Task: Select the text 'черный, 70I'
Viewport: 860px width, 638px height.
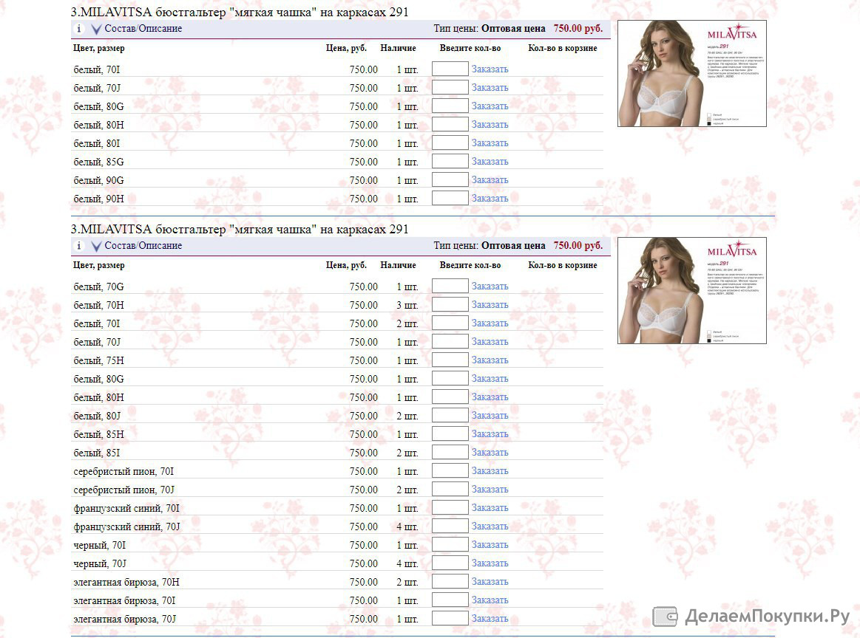Action: pos(100,546)
